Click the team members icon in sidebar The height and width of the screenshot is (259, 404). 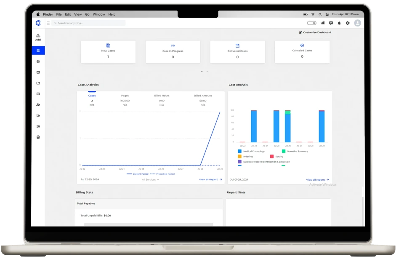coord(38,104)
